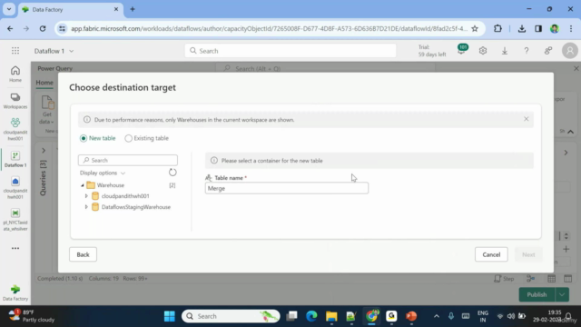Click the Power Query search field

point(325,69)
